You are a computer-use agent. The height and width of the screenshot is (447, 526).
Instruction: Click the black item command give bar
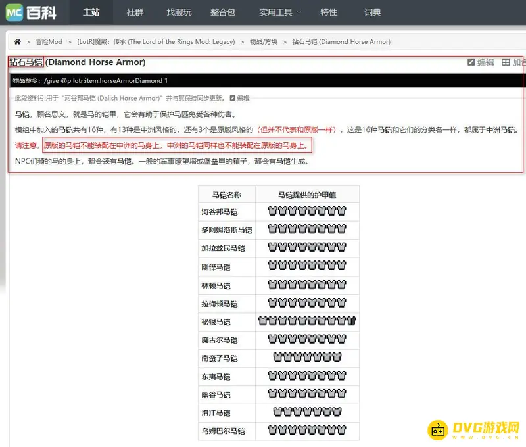(263, 80)
